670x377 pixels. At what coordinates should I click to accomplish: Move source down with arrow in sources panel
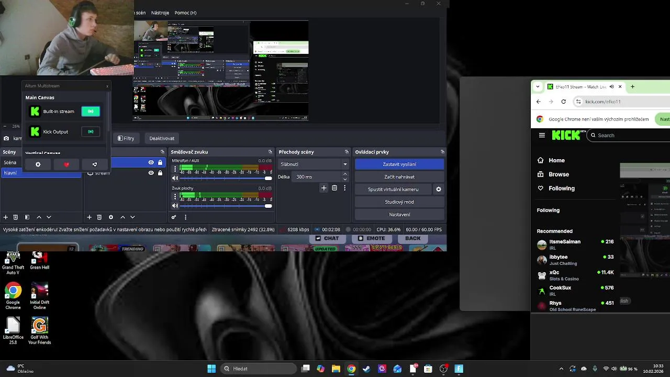point(132,217)
